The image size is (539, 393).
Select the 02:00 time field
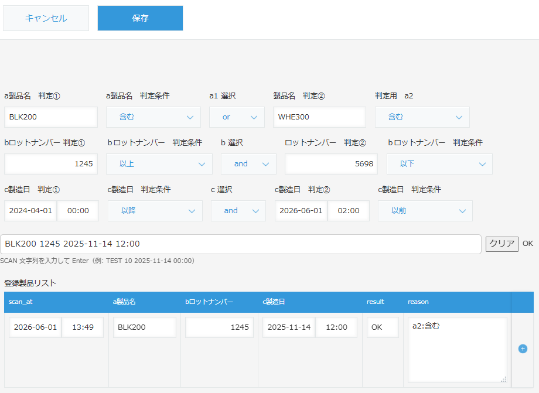tap(349, 211)
